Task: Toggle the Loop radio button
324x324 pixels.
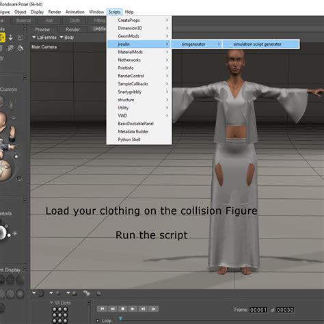Action: (98, 321)
